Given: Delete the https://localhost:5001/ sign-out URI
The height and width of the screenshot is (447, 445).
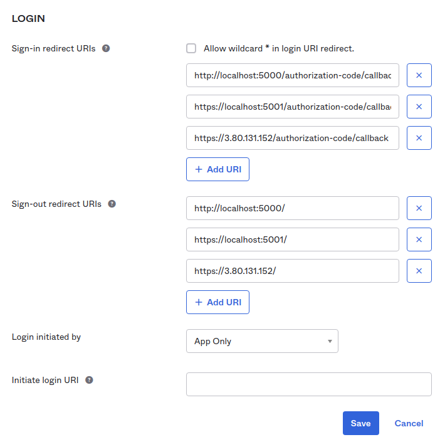Looking at the screenshot, I should (419, 239).
